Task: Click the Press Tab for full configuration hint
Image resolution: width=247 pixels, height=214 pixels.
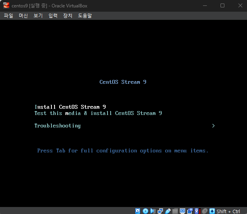Action: click(123, 151)
